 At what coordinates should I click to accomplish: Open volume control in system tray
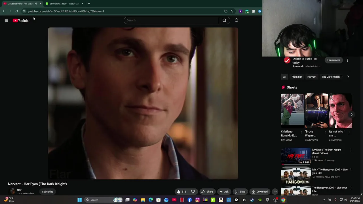coord(345,200)
